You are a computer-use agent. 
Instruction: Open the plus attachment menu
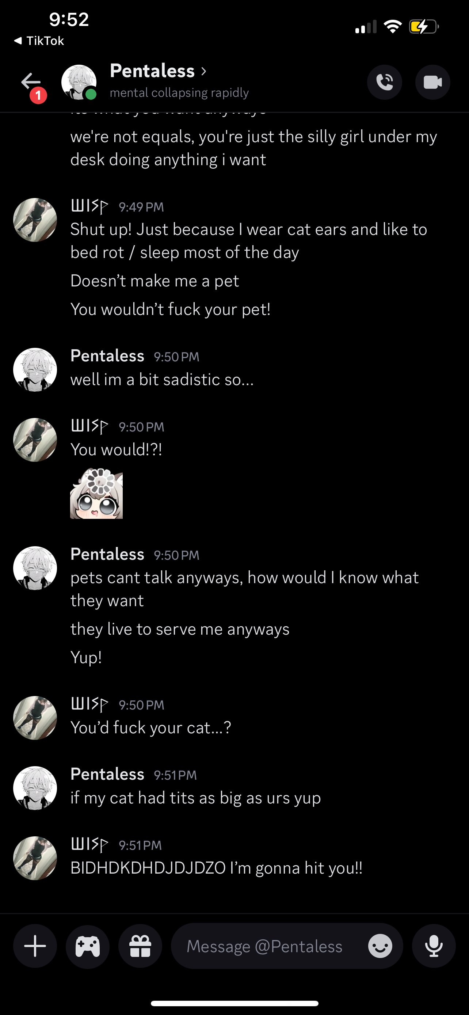35,946
